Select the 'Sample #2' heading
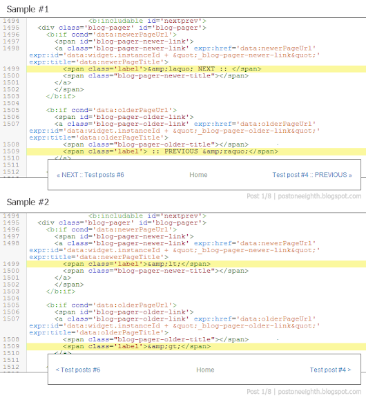Viewport: 366px width, 398px height. (28, 202)
